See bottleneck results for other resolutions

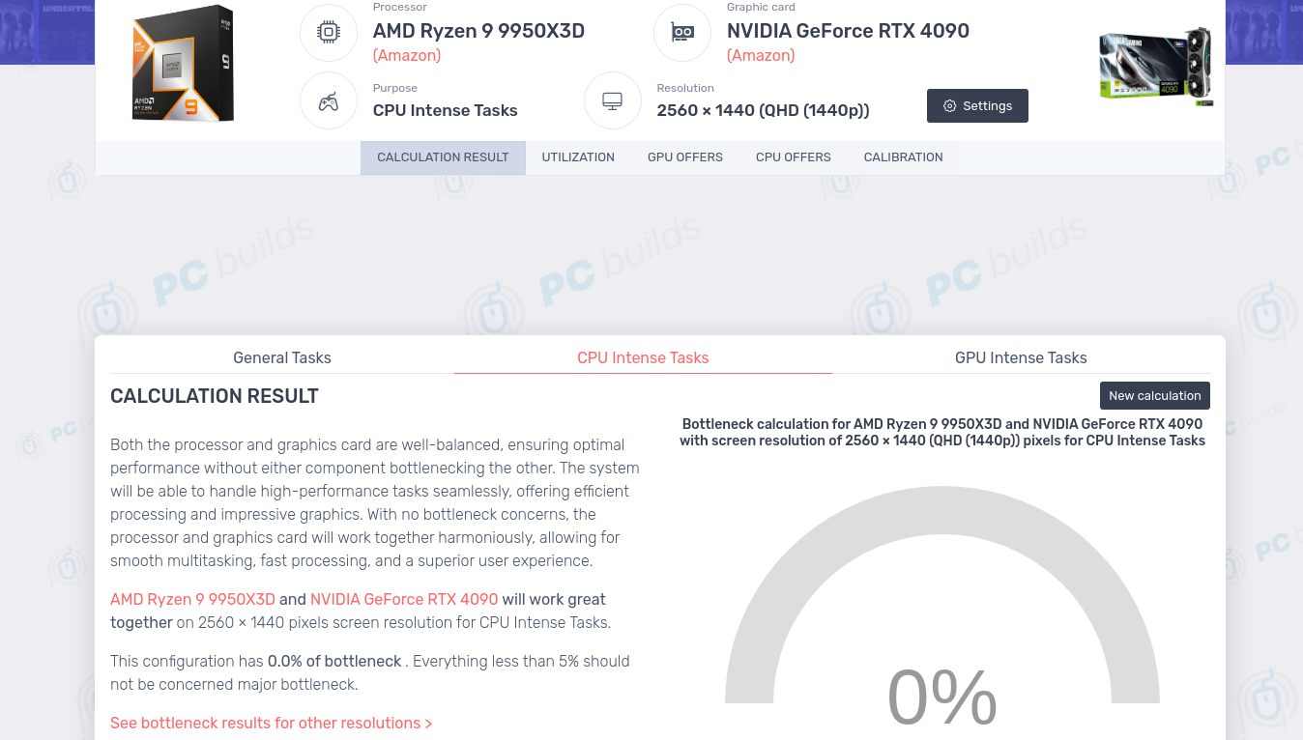271,723
